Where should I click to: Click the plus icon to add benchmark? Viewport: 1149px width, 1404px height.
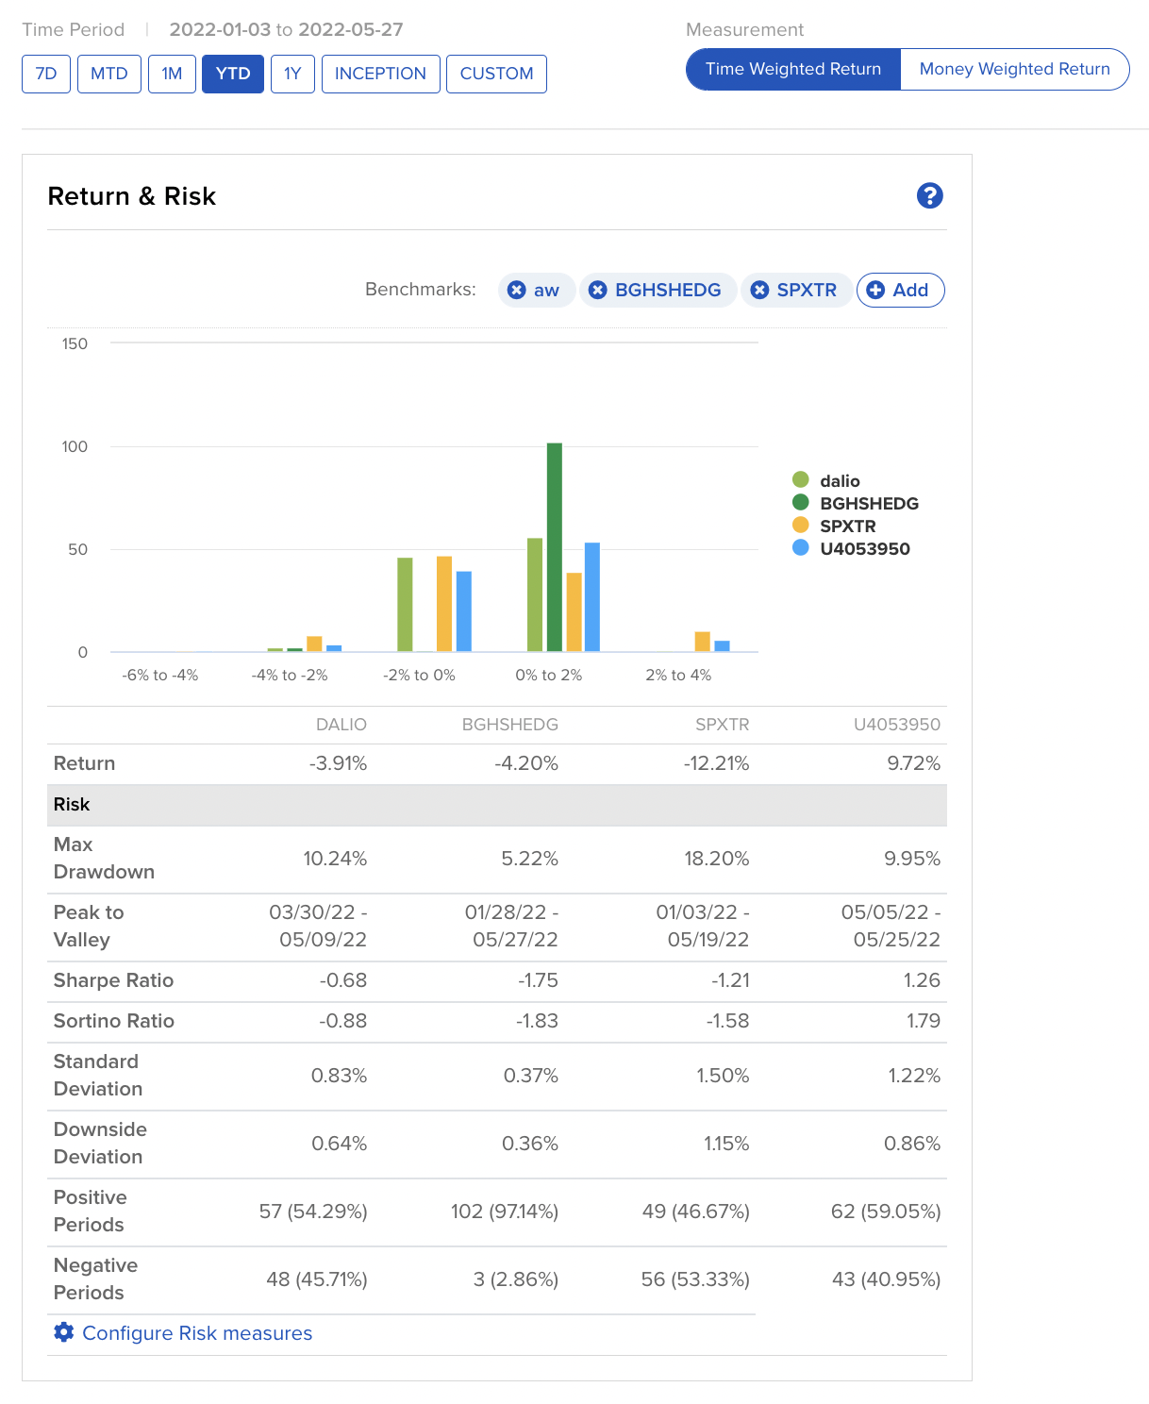pyautogui.click(x=875, y=290)
